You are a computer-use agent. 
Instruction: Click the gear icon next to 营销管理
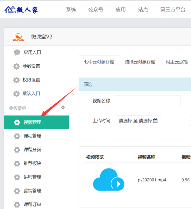[17, 191]
